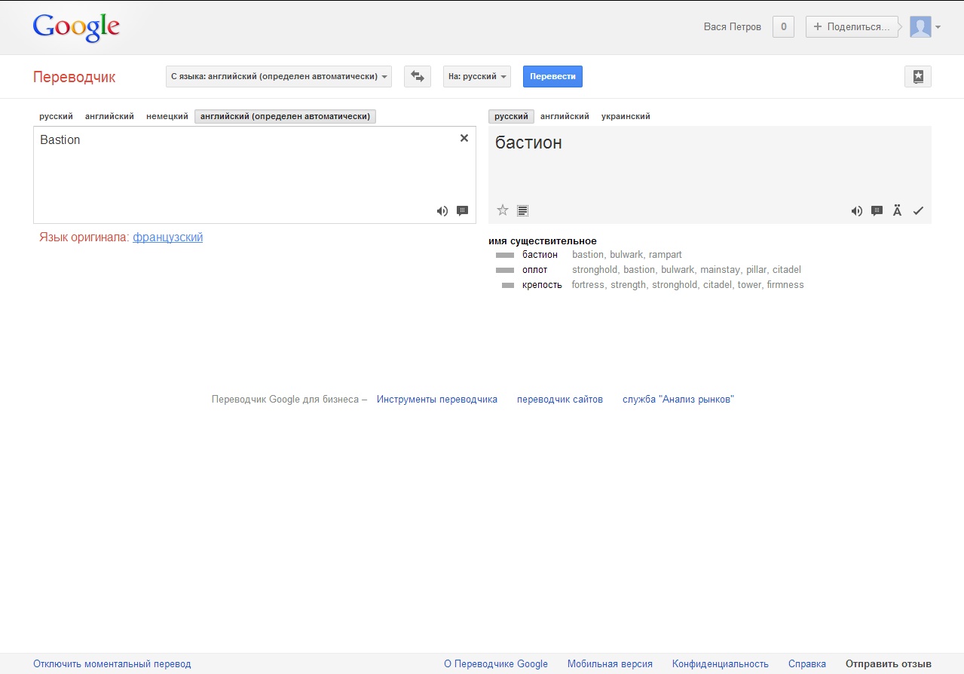Rate the translation with the checkmark
Viewport: 964px width, 674px height.
[x=918, y=211]
